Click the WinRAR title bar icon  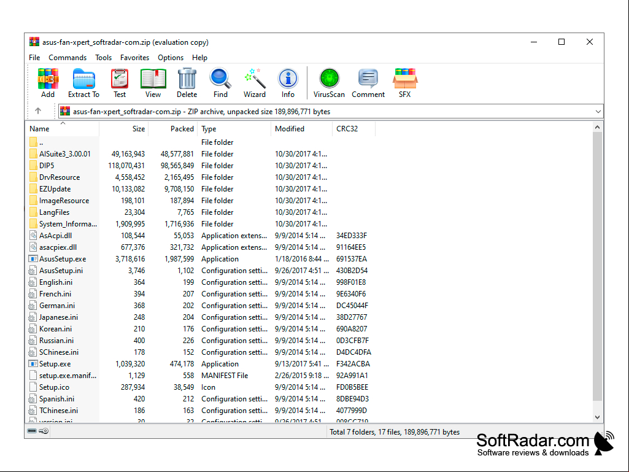pos(34,42)
